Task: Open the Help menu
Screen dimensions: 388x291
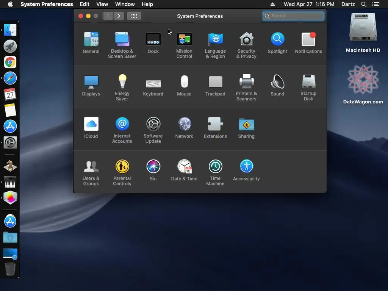Action: tap(147, 4)
